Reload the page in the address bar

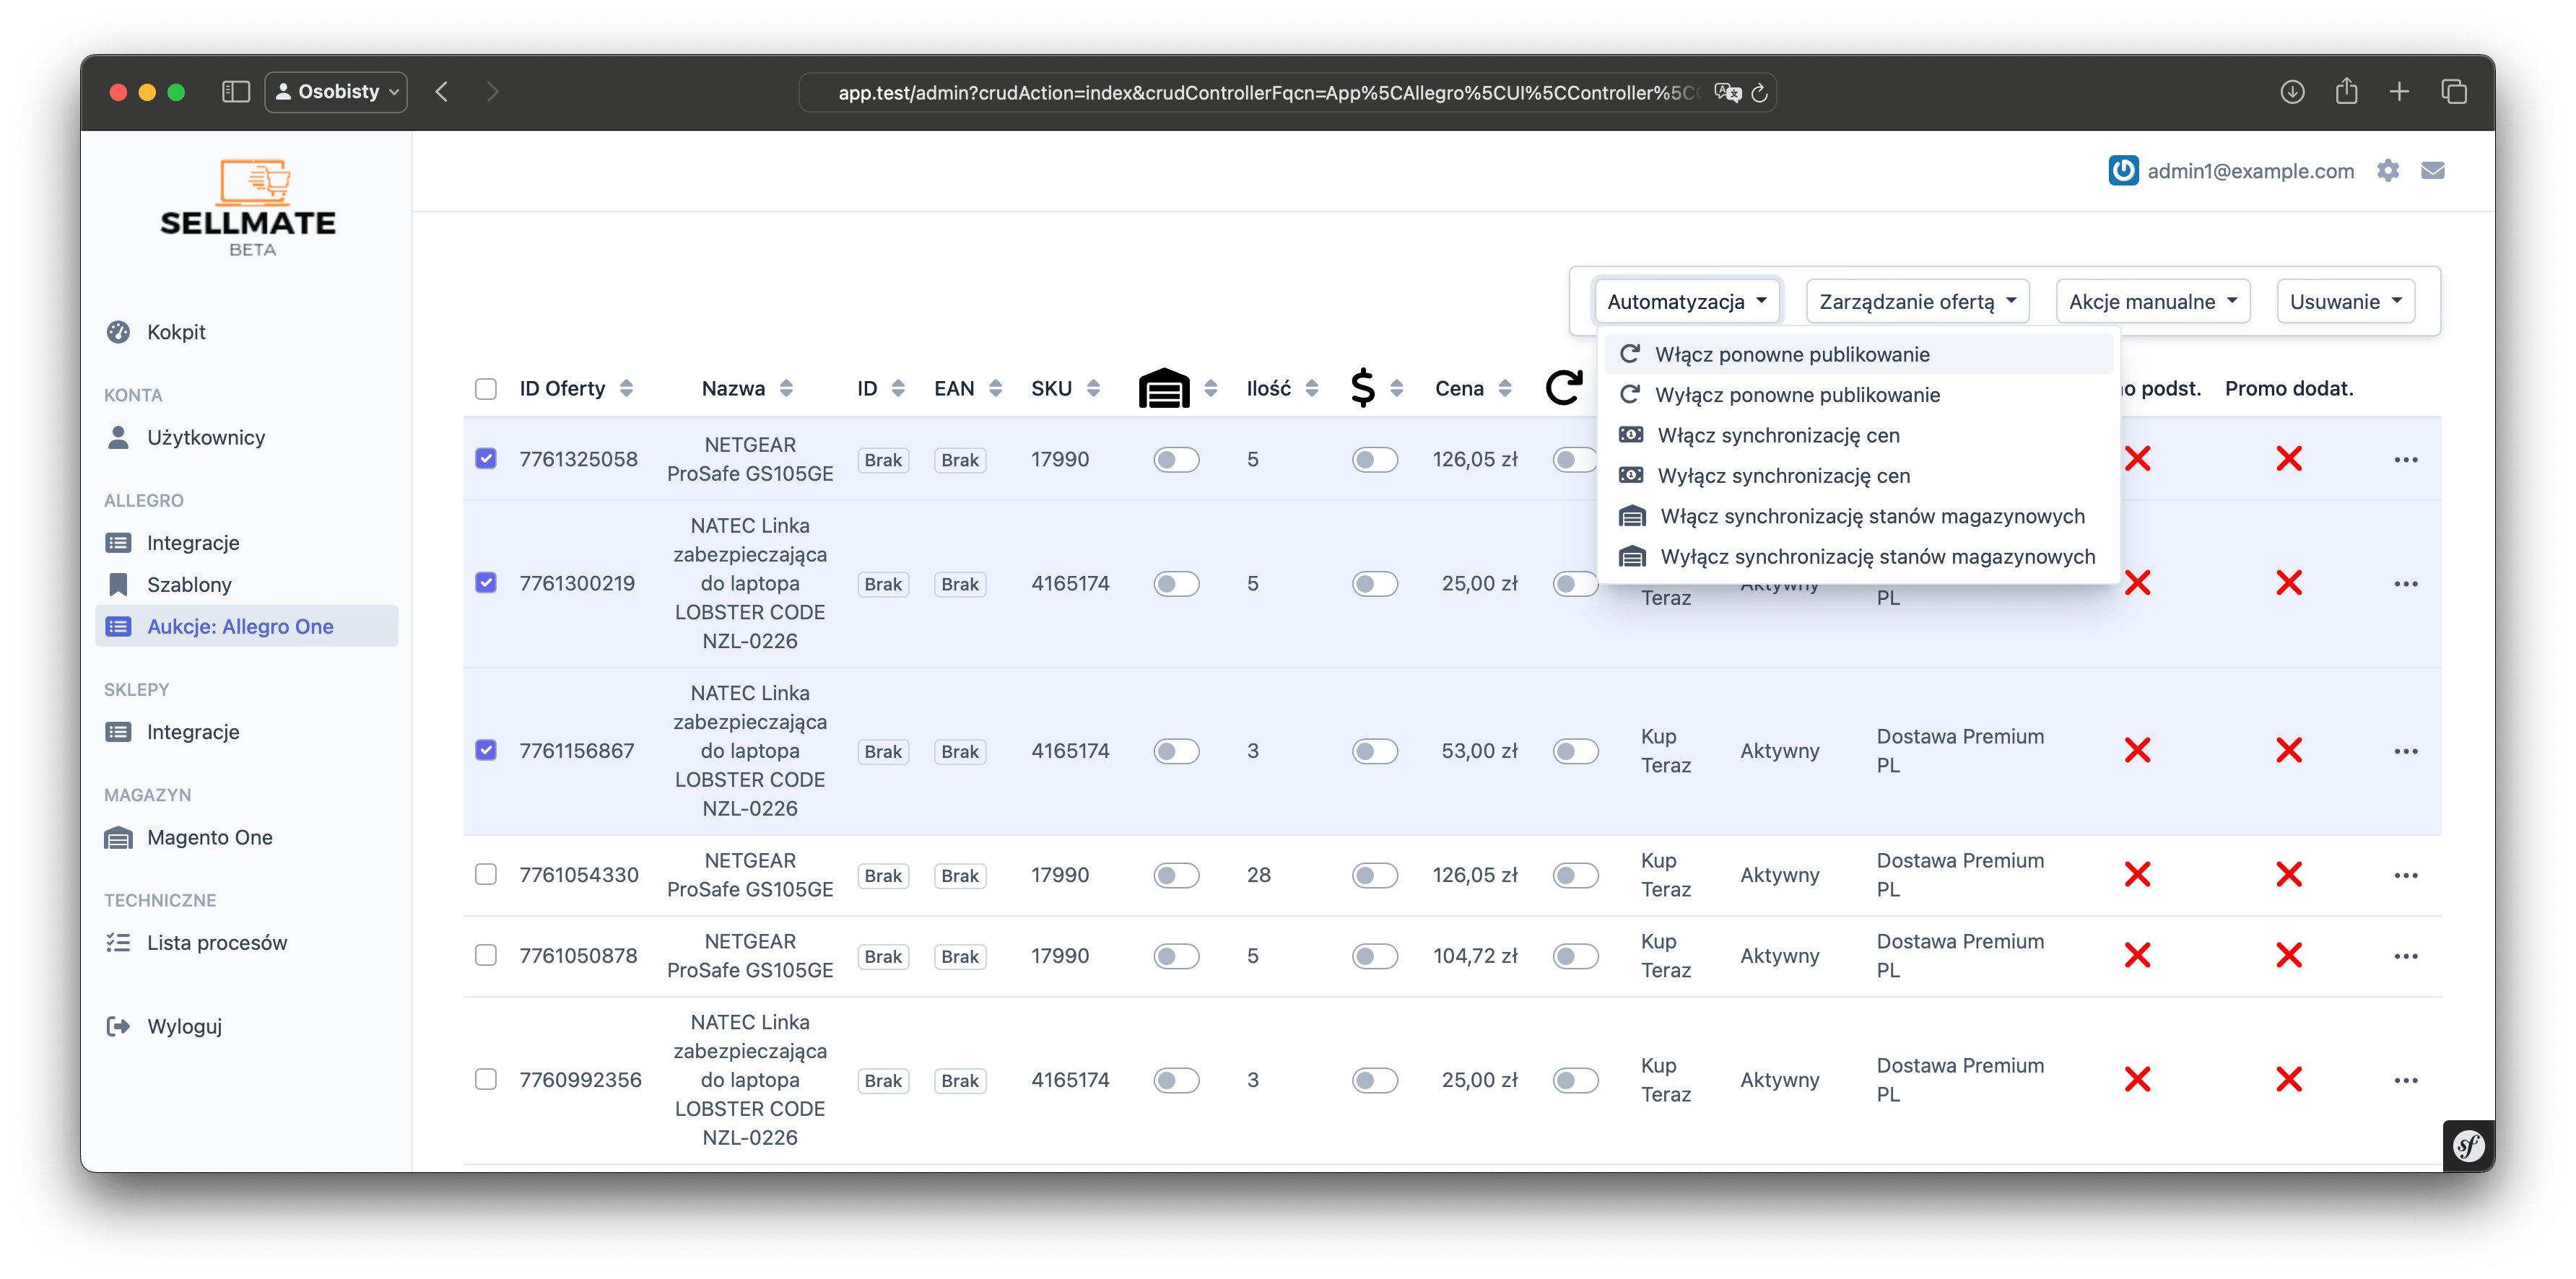pyautogui.click(x=1759, y=93)
